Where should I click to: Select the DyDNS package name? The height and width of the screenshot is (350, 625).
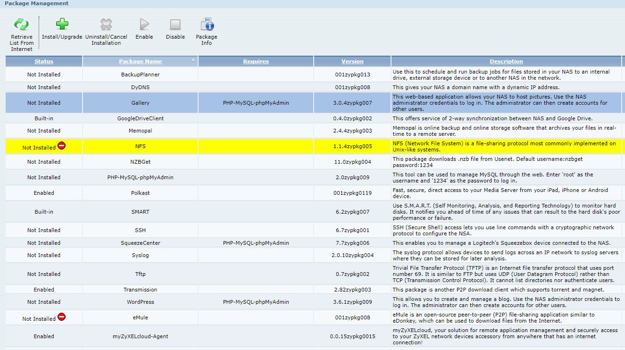tap(140, 87)
